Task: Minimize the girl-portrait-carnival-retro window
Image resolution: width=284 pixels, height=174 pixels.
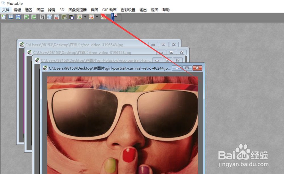Action: tap(177, 68)
